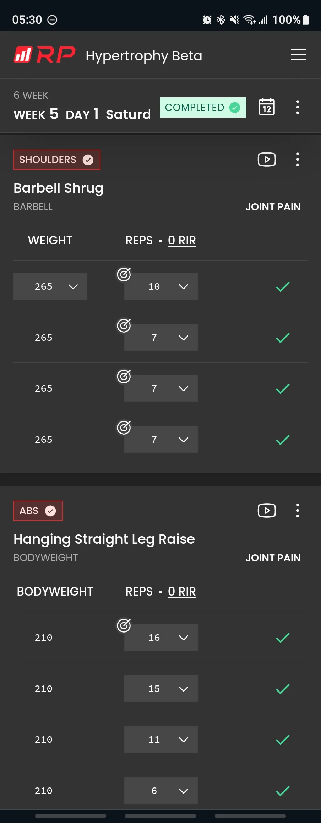Viewport: 321px width, 823px height.
Task: Open Hanging Straight Leg Raise options menu
Action: tap(298, 511)
